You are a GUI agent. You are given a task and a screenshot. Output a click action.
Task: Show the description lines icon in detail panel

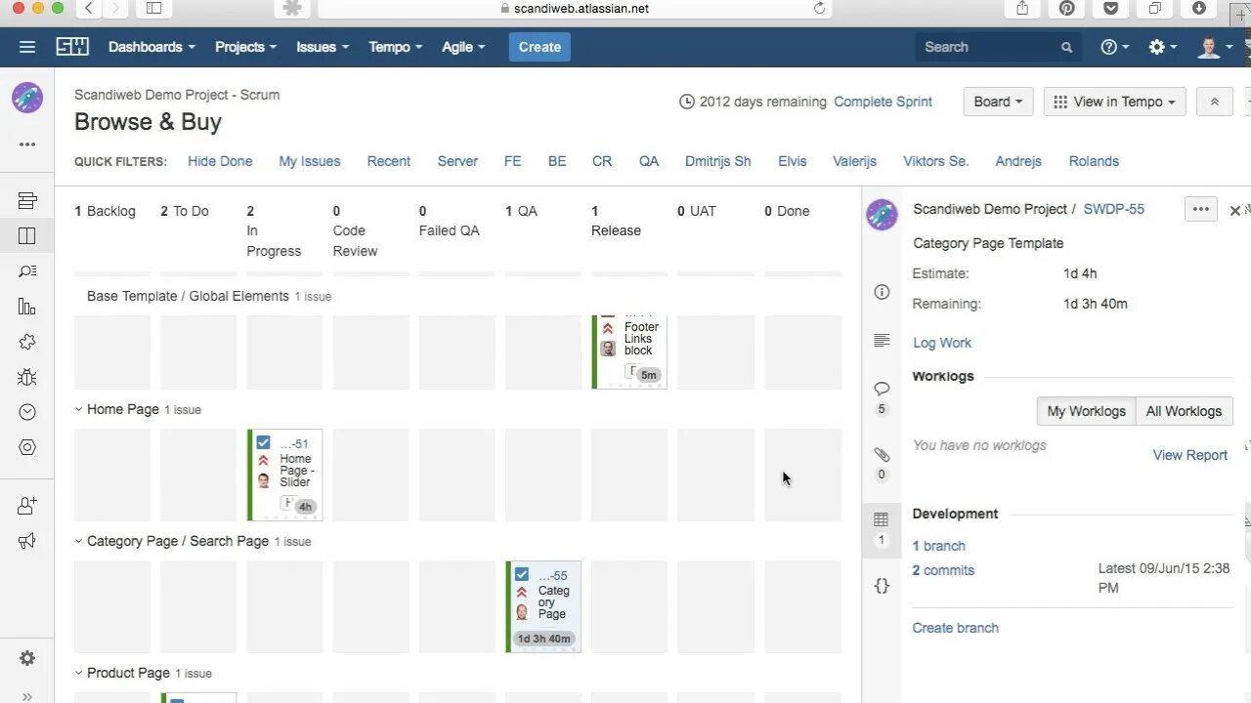pos(882,340)
